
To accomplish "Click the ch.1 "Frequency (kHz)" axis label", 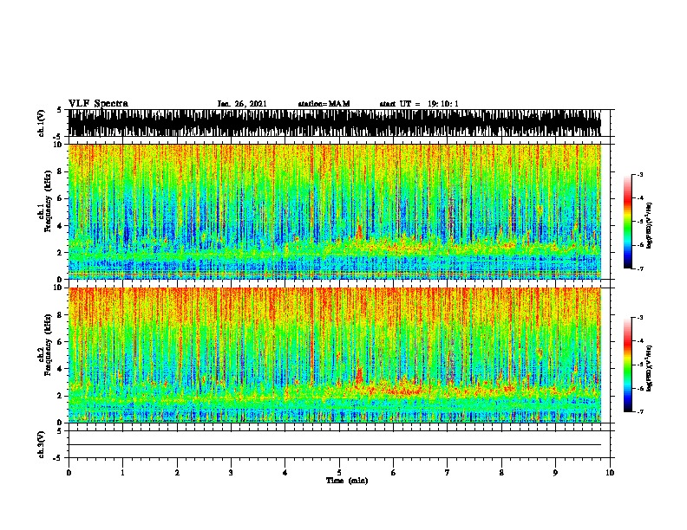I will 48,202.
